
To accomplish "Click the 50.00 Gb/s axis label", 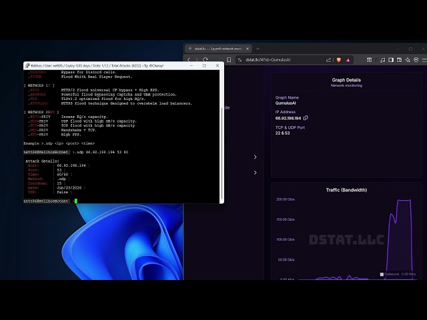I will 286,259.
